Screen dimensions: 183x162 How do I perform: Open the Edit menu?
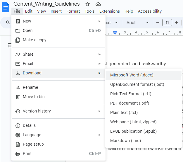click(x=29, y=11)
